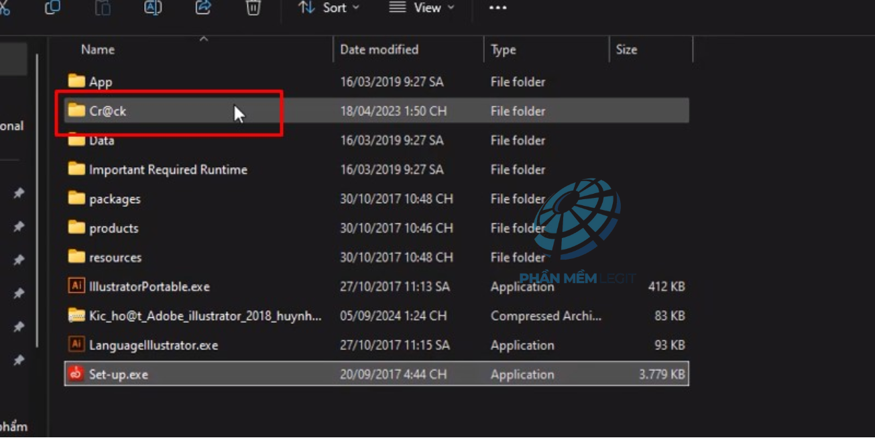
Task: Click the navigation pane vertical scrollbar
Action: click(x=38, y=201)
